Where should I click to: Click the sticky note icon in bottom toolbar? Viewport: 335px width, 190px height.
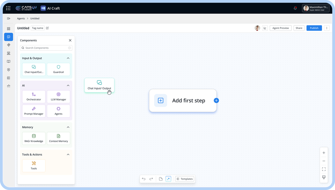(x=161, y=179)
